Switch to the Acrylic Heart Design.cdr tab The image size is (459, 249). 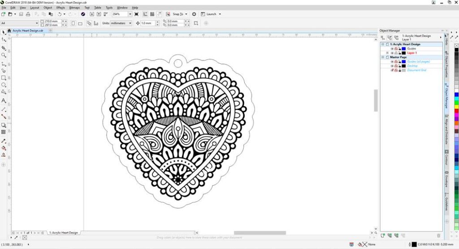click(x=28, y=31)
